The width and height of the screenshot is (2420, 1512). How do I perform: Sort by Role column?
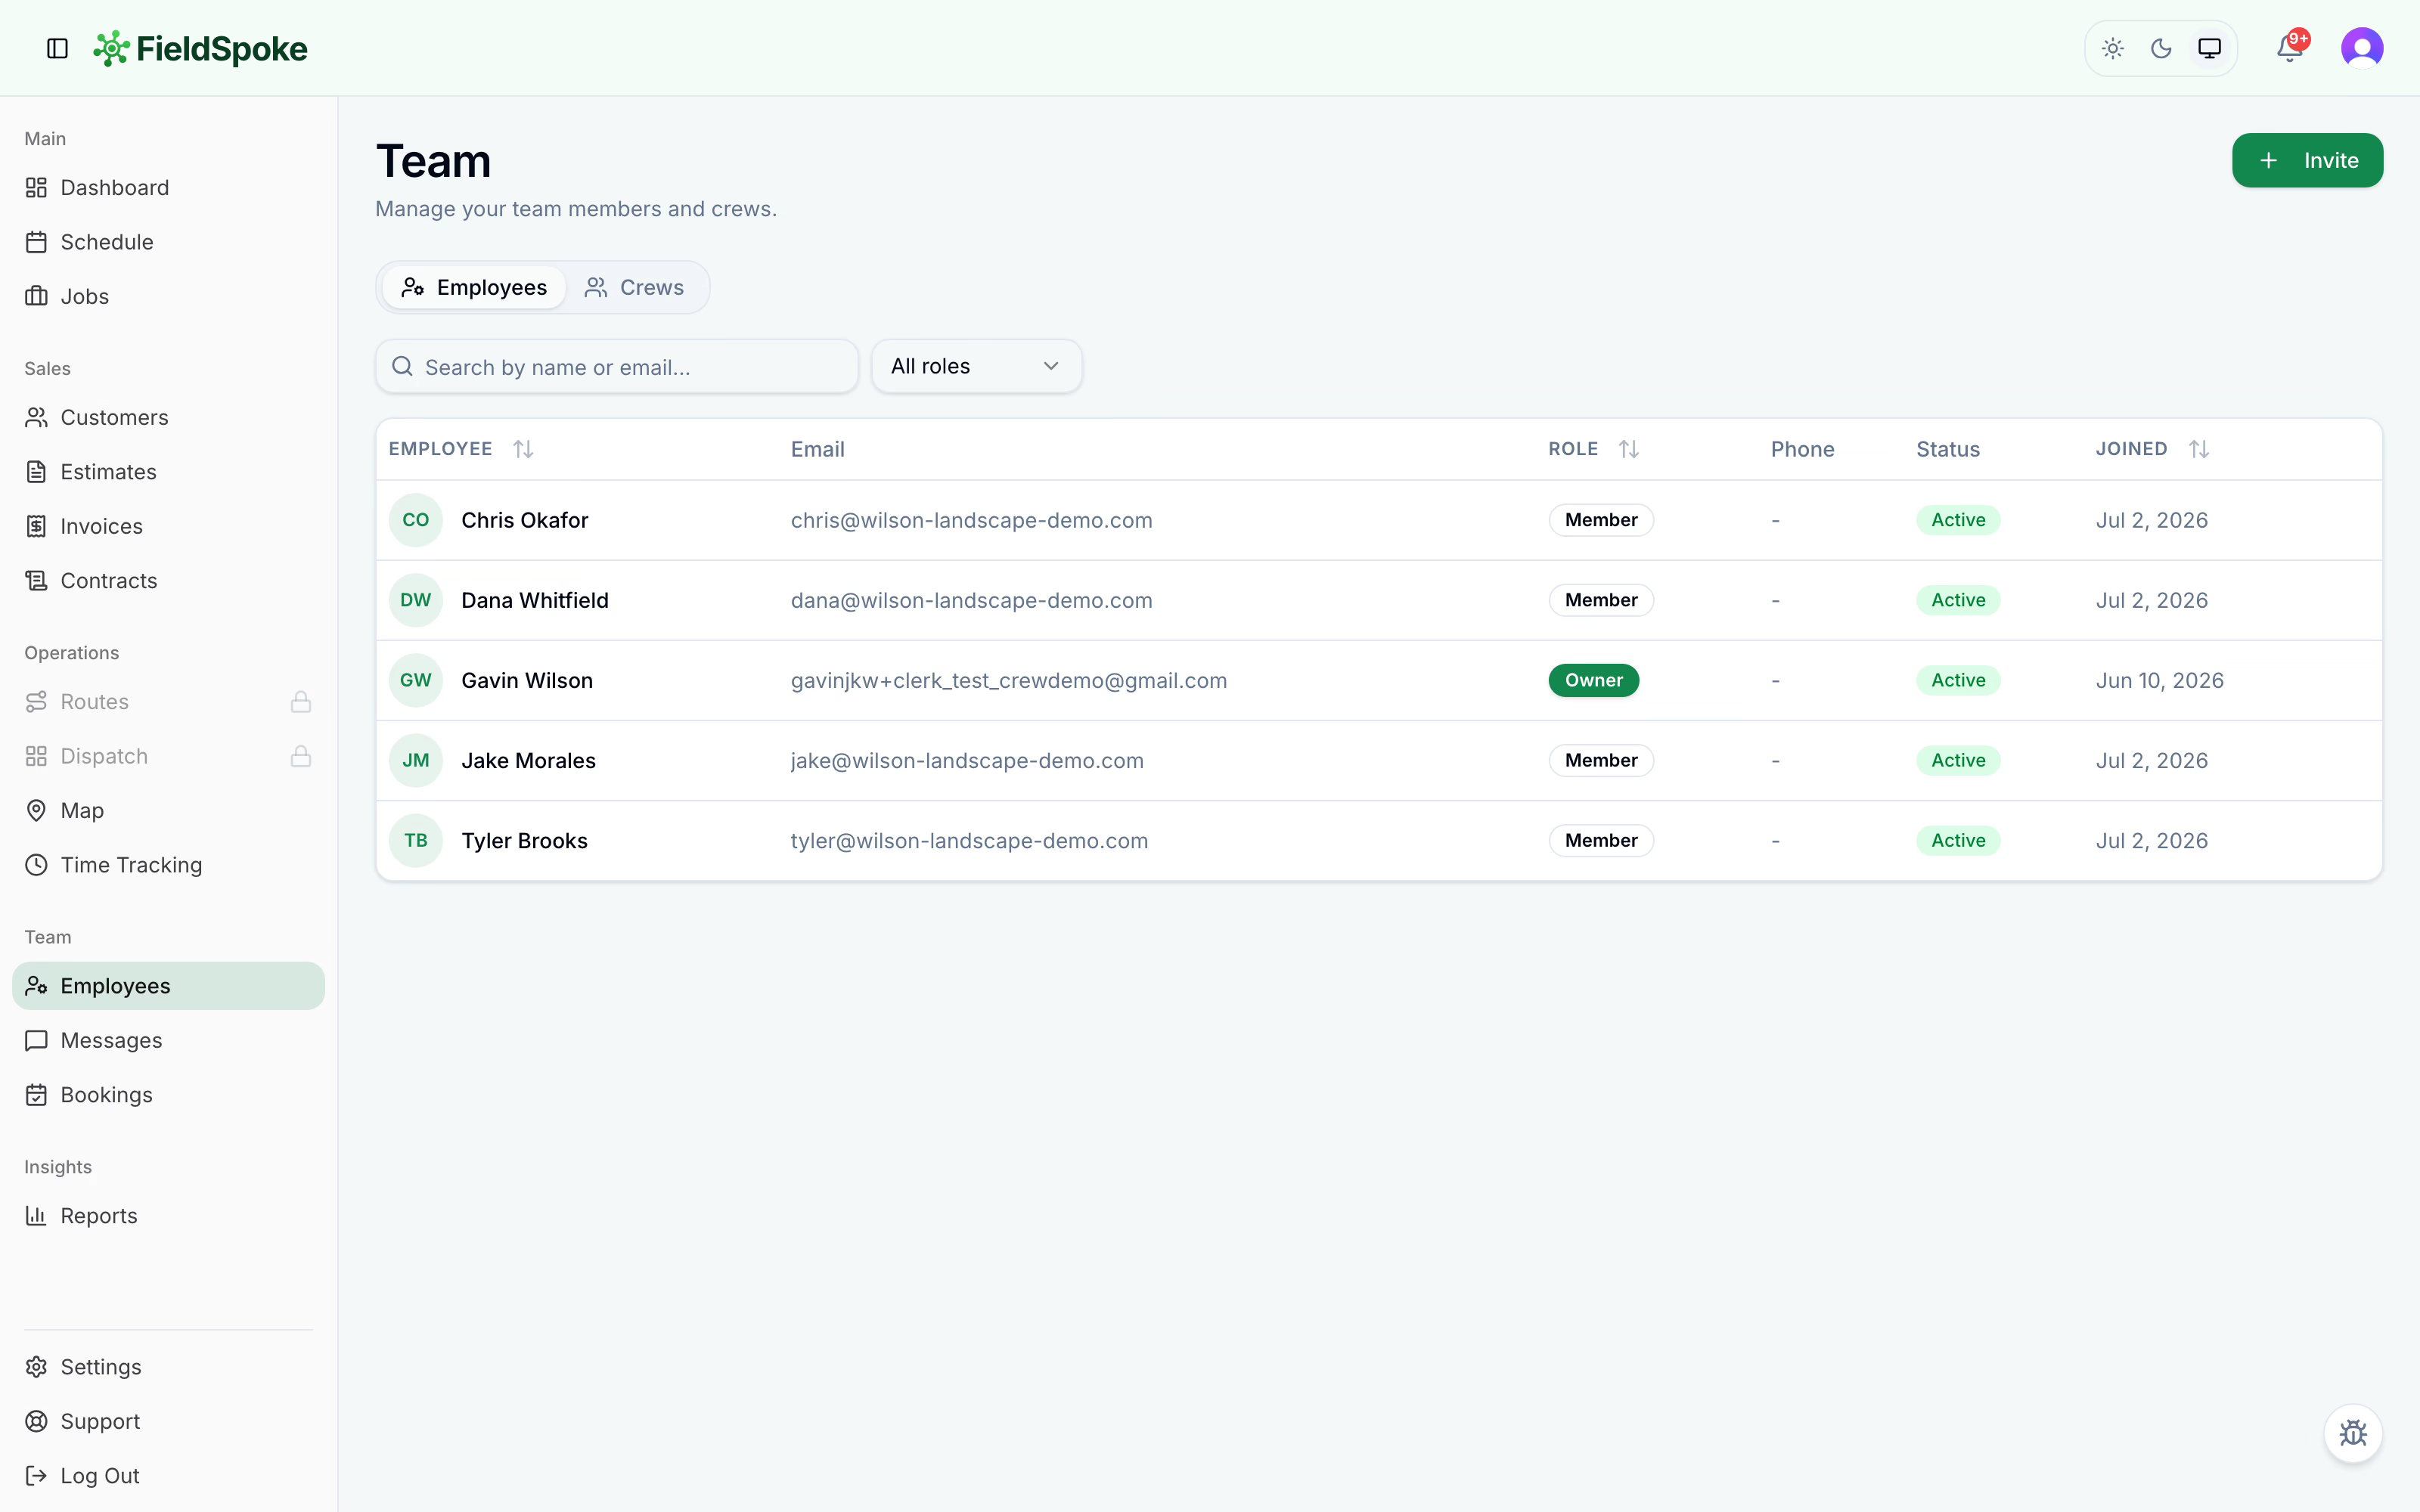click(x=1594, y=449)
